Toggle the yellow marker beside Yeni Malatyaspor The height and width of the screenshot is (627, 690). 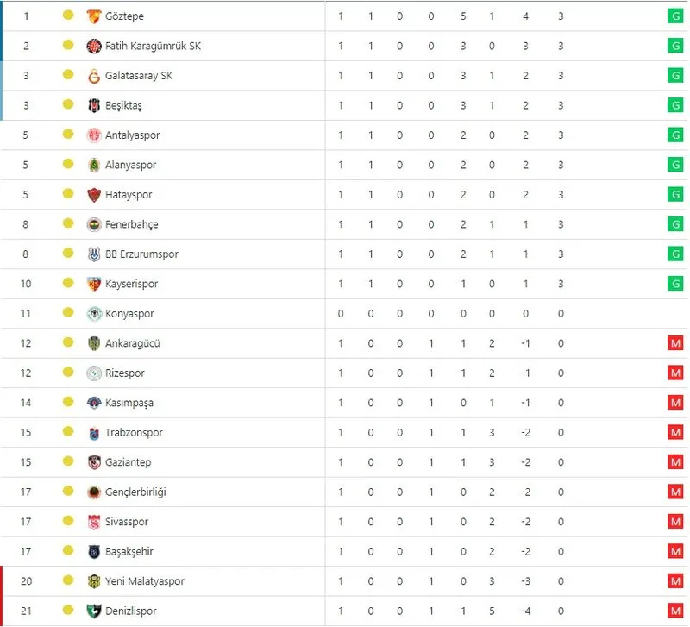67,580
